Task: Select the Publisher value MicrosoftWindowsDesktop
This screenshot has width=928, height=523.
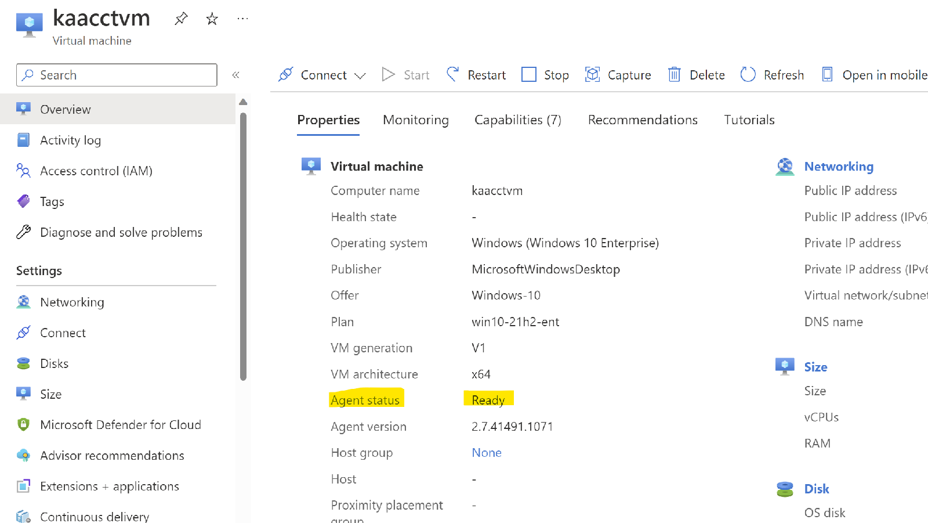Action: click(546, 269)
